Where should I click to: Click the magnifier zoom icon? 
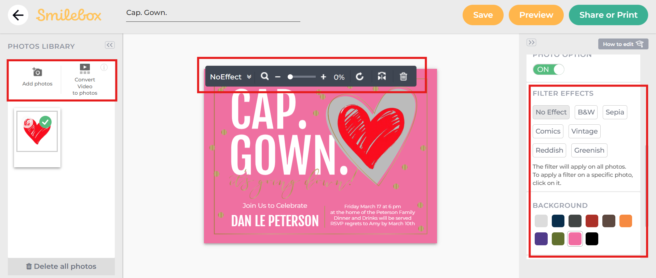(x=264, y=76)
